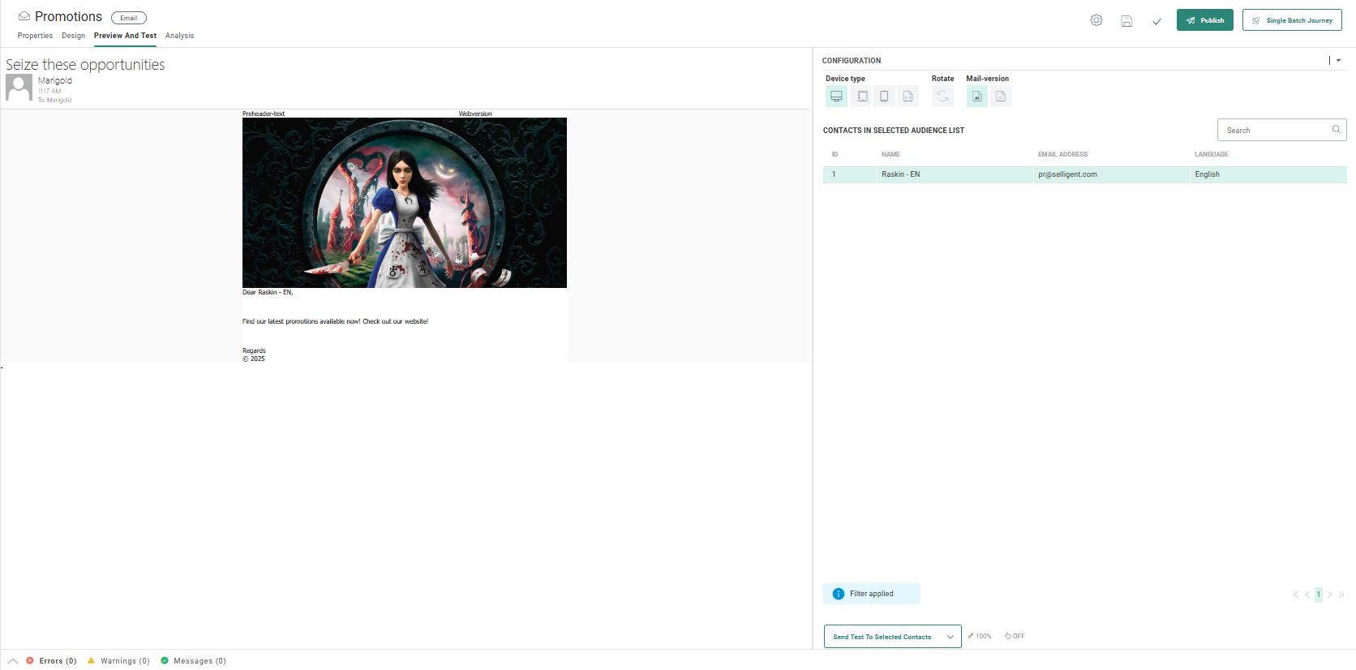Select the tablet device type icon
1356x670 pixels.
point(862,97)
